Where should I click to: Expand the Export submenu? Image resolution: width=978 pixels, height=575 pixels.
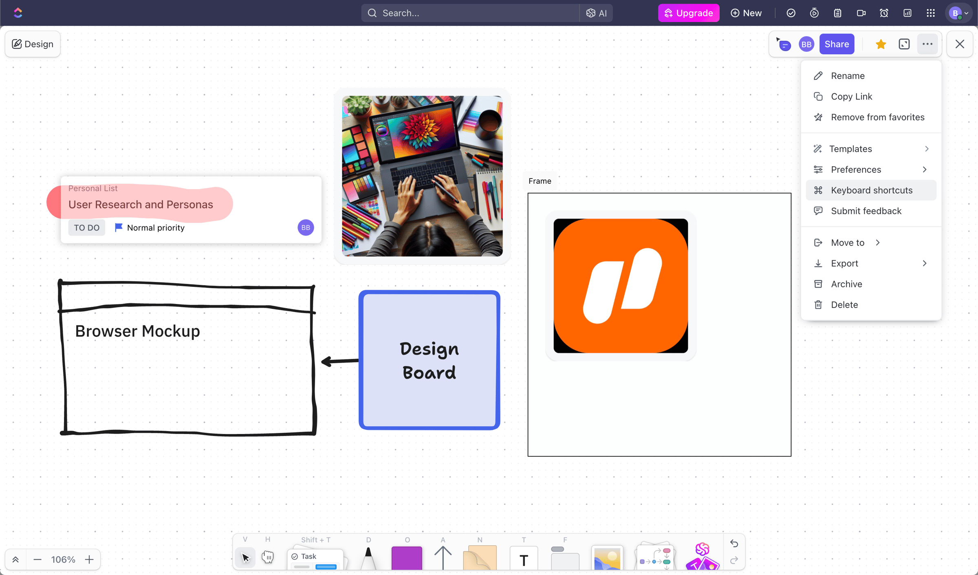[x=871, y=263]
